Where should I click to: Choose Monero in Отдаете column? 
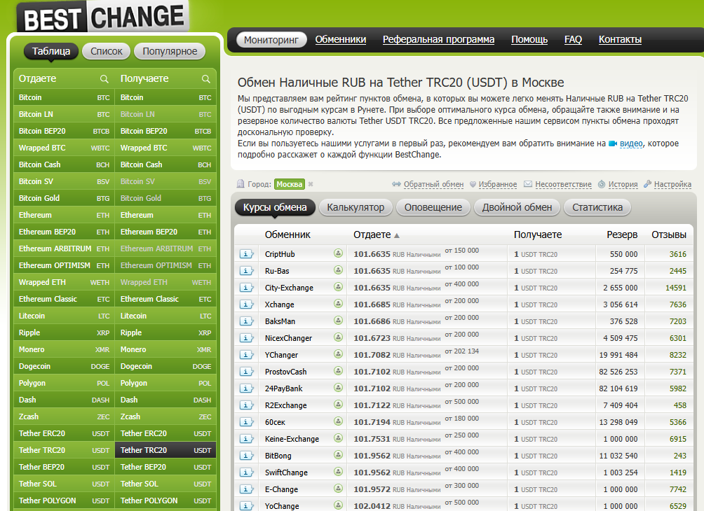tap(65, 349)
